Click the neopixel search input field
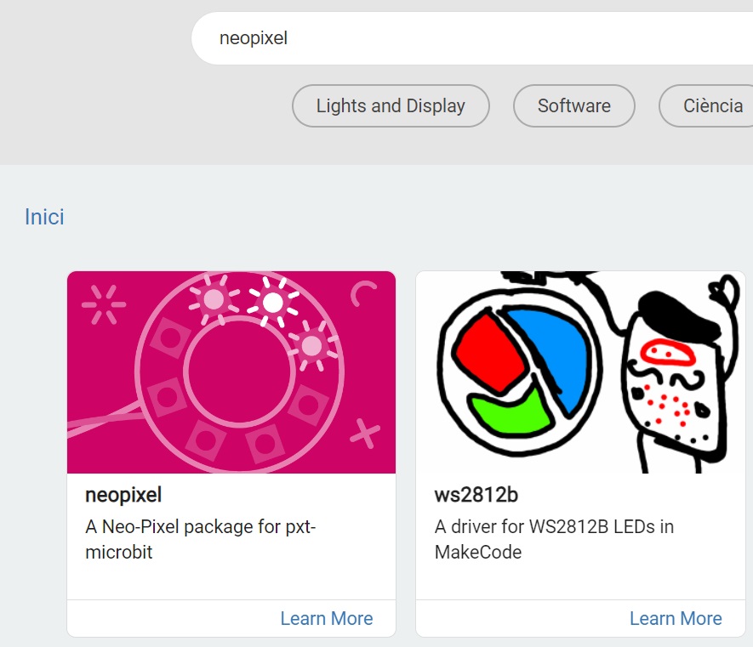 click(x=472, y=38)
